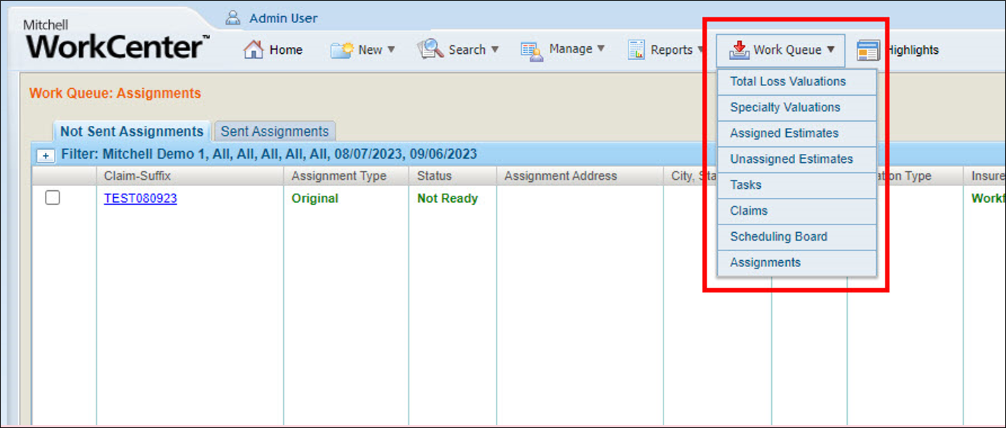Viewport: 1006px width, 428px height.
Task: Switch to Not Sent Assignments tab
Action: 132,131
